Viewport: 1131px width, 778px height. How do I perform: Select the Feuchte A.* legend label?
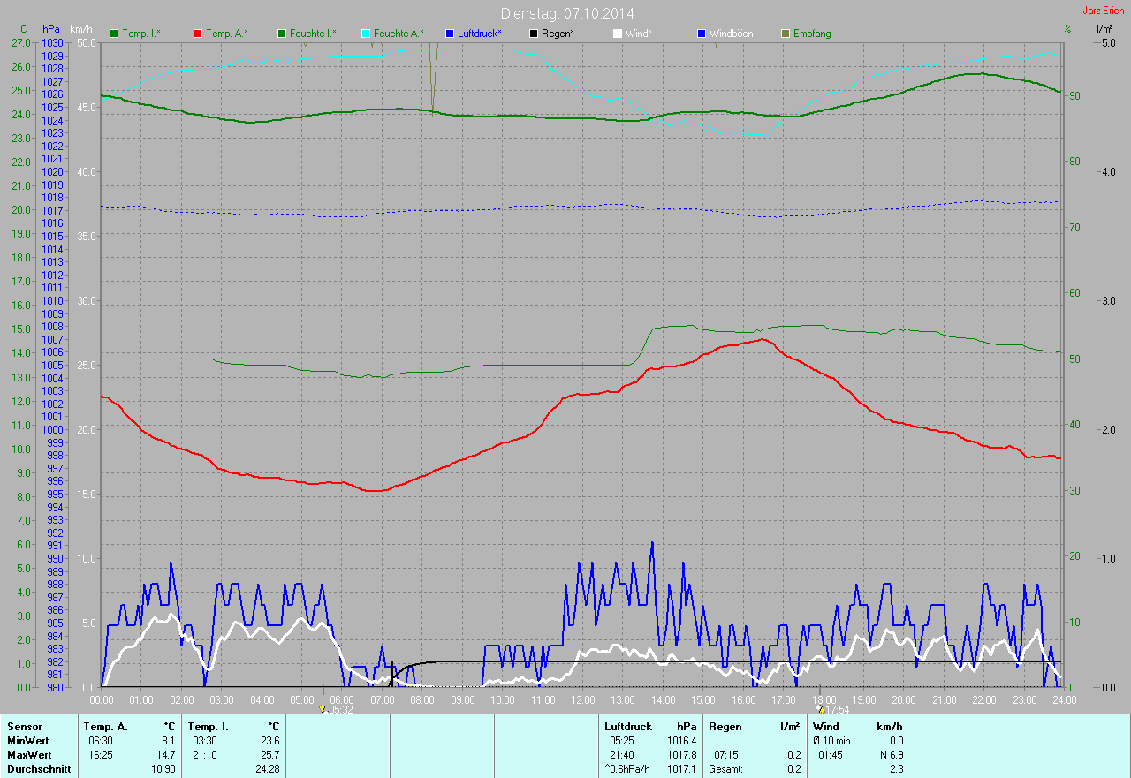pyautogui.click(x=399, y=34)
